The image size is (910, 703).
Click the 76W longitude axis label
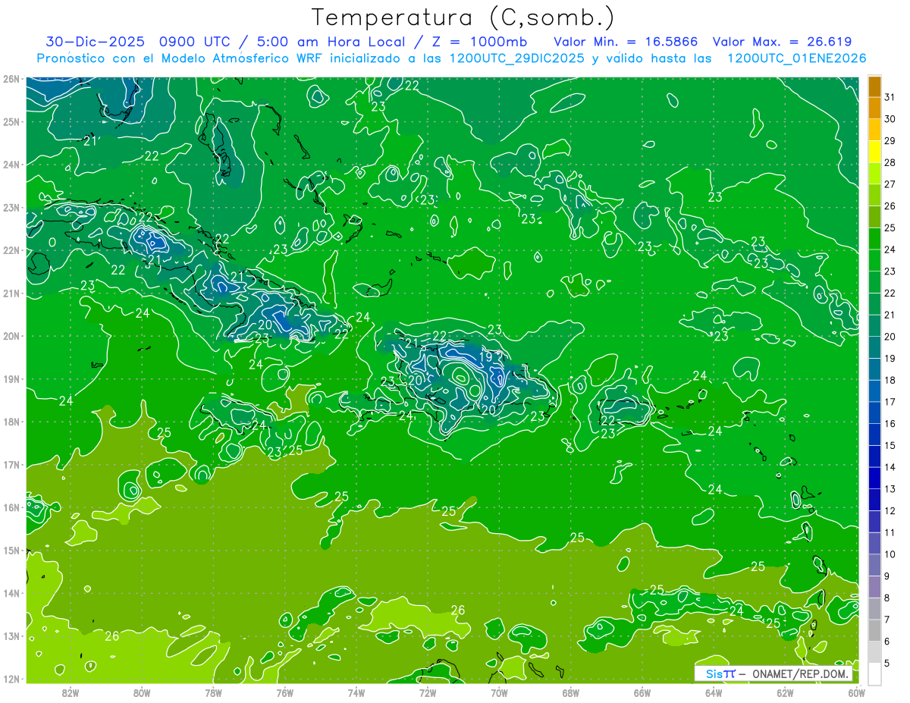coord(284,692)
